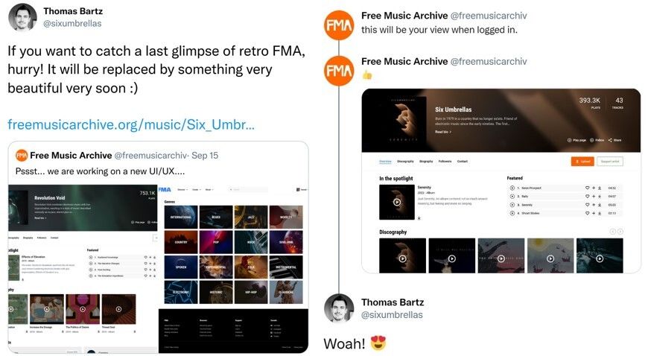Like the Neon Prospect track heart icon

pos(587,188)
